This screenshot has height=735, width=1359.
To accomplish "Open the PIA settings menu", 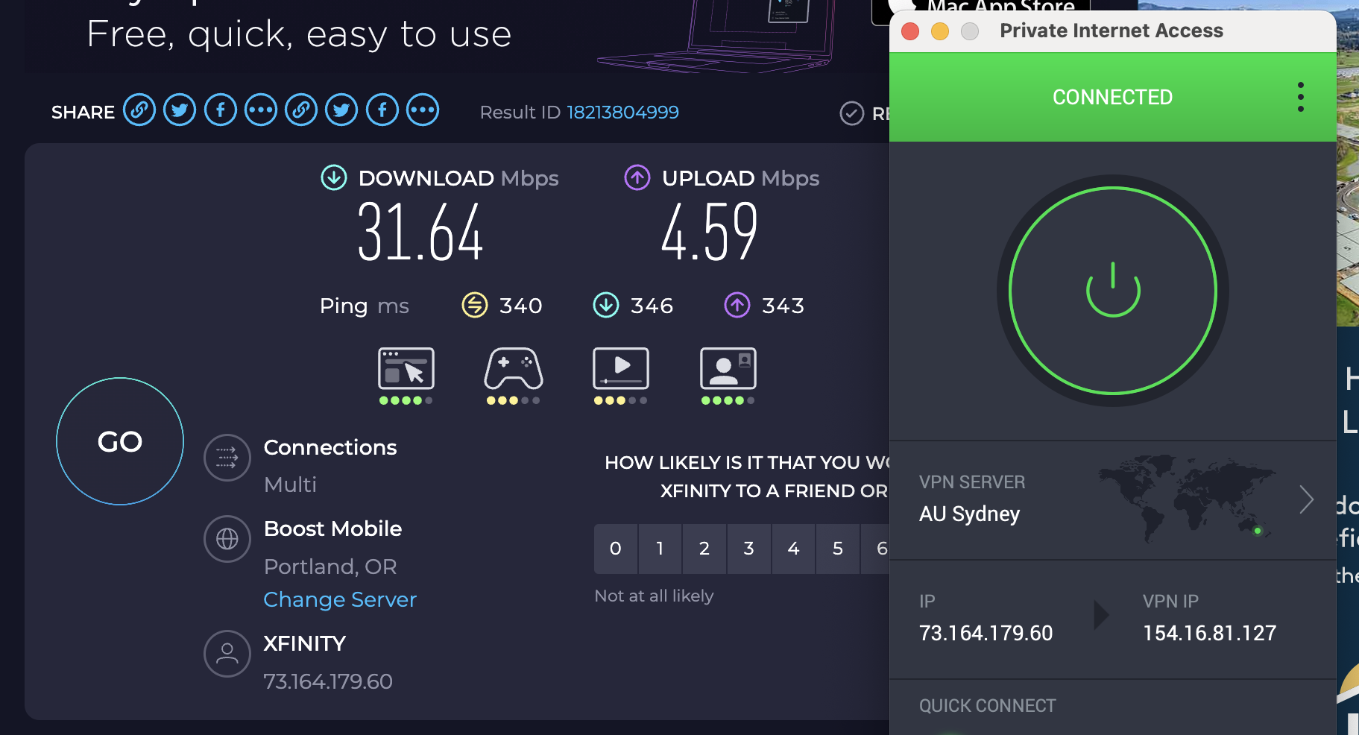I will click(x=1300, y=96).
